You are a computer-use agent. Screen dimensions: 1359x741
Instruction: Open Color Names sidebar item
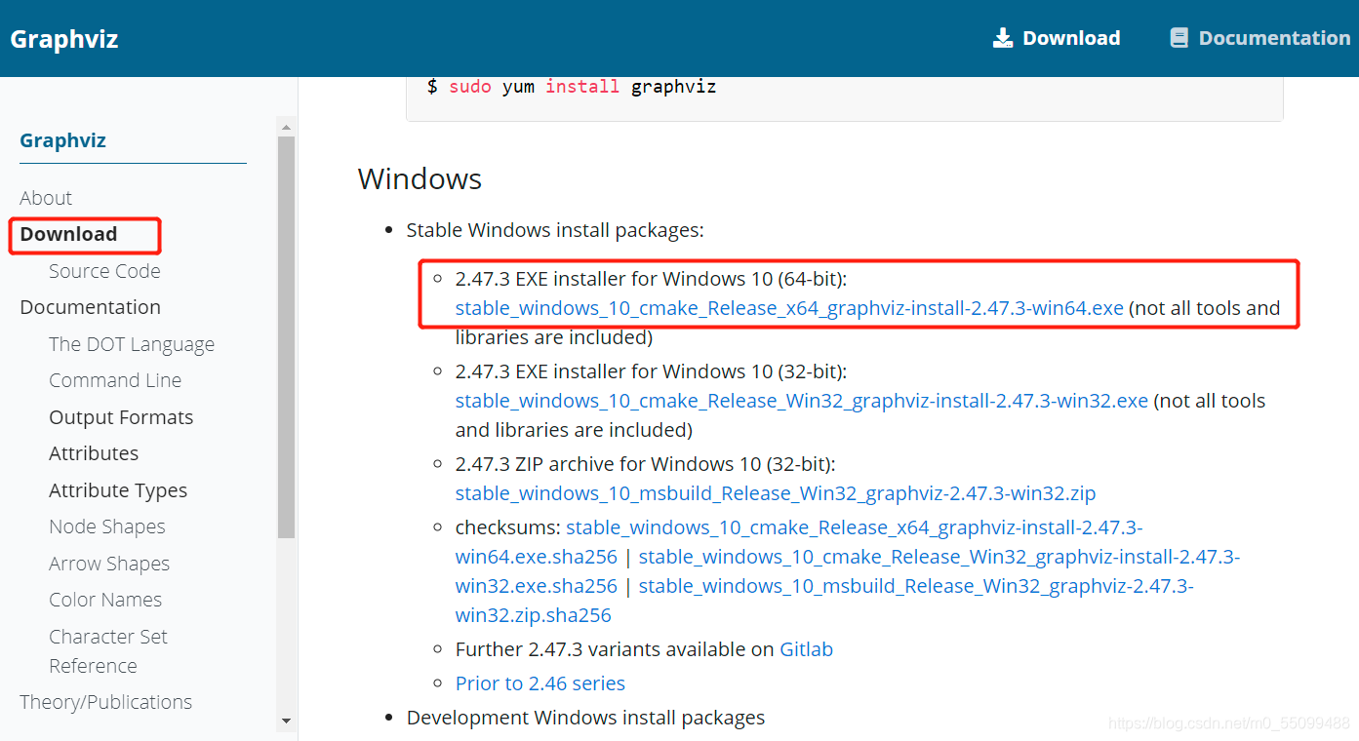pyautogui.click(x=105, y=600)
